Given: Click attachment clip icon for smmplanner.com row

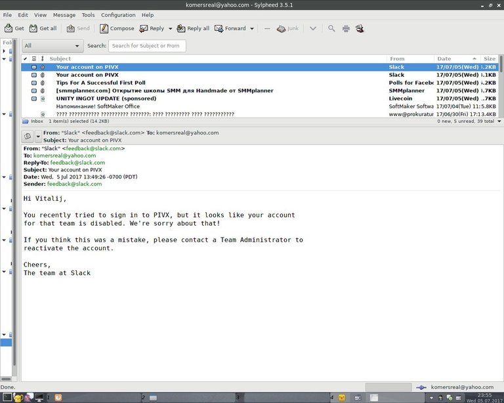Looking at the screenshot, I should pos(43,91).
